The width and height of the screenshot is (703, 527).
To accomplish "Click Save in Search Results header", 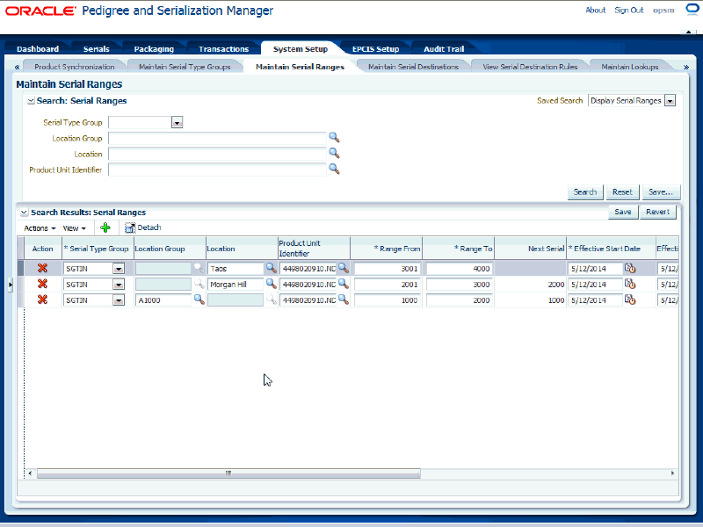I will pos(623,212).
